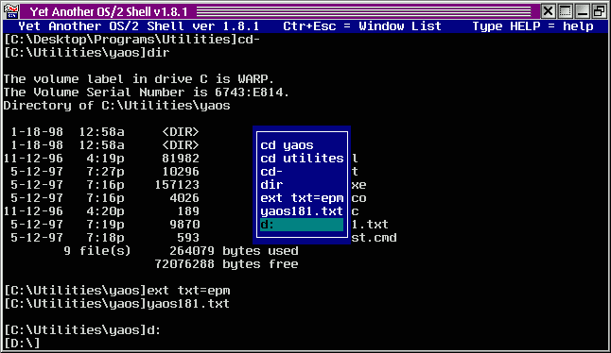Image resolution: width=611 pixels, height=353 pixels.
Task: Click file size 157123
Action: tap(177, 185)
